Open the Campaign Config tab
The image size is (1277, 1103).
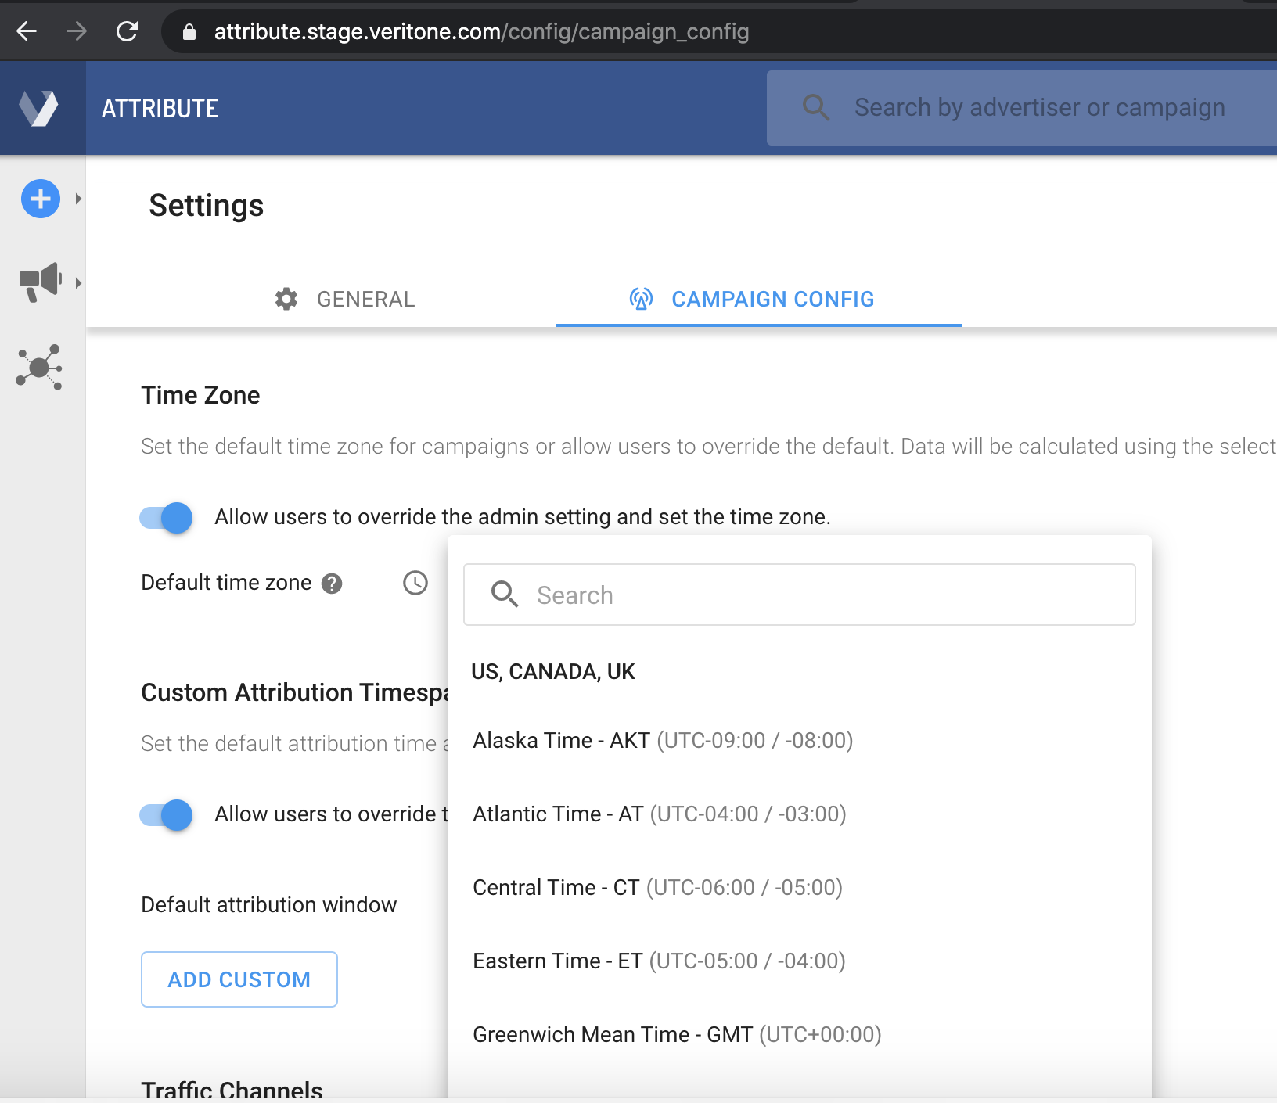pyautogui.click(x=772, y=299)
